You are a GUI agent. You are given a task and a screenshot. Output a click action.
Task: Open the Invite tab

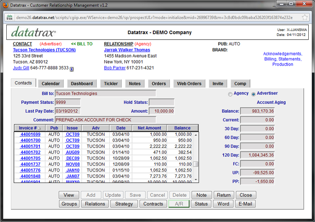click(218, 84)
